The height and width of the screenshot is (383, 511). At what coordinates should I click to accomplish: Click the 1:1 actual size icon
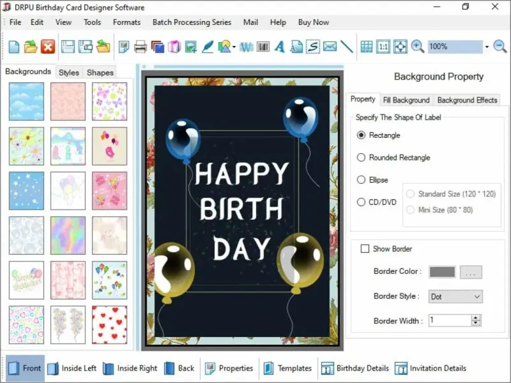tap(383, 47)
